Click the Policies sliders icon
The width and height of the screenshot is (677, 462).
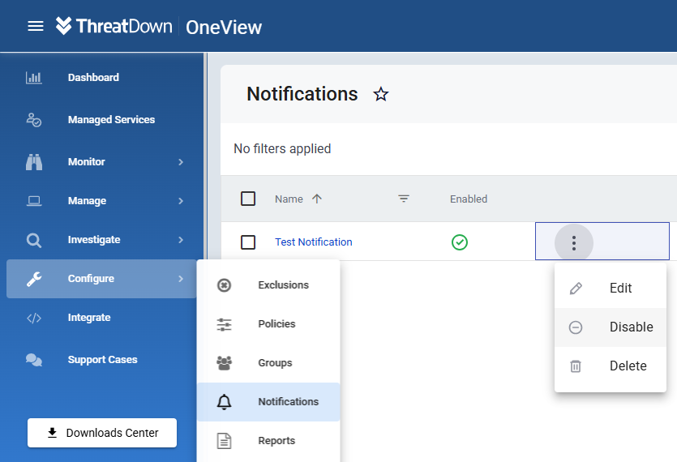[224, 324]
